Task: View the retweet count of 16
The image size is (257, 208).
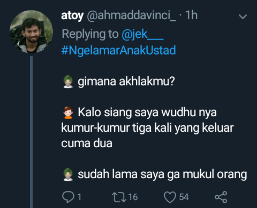Action: [133, 197]
